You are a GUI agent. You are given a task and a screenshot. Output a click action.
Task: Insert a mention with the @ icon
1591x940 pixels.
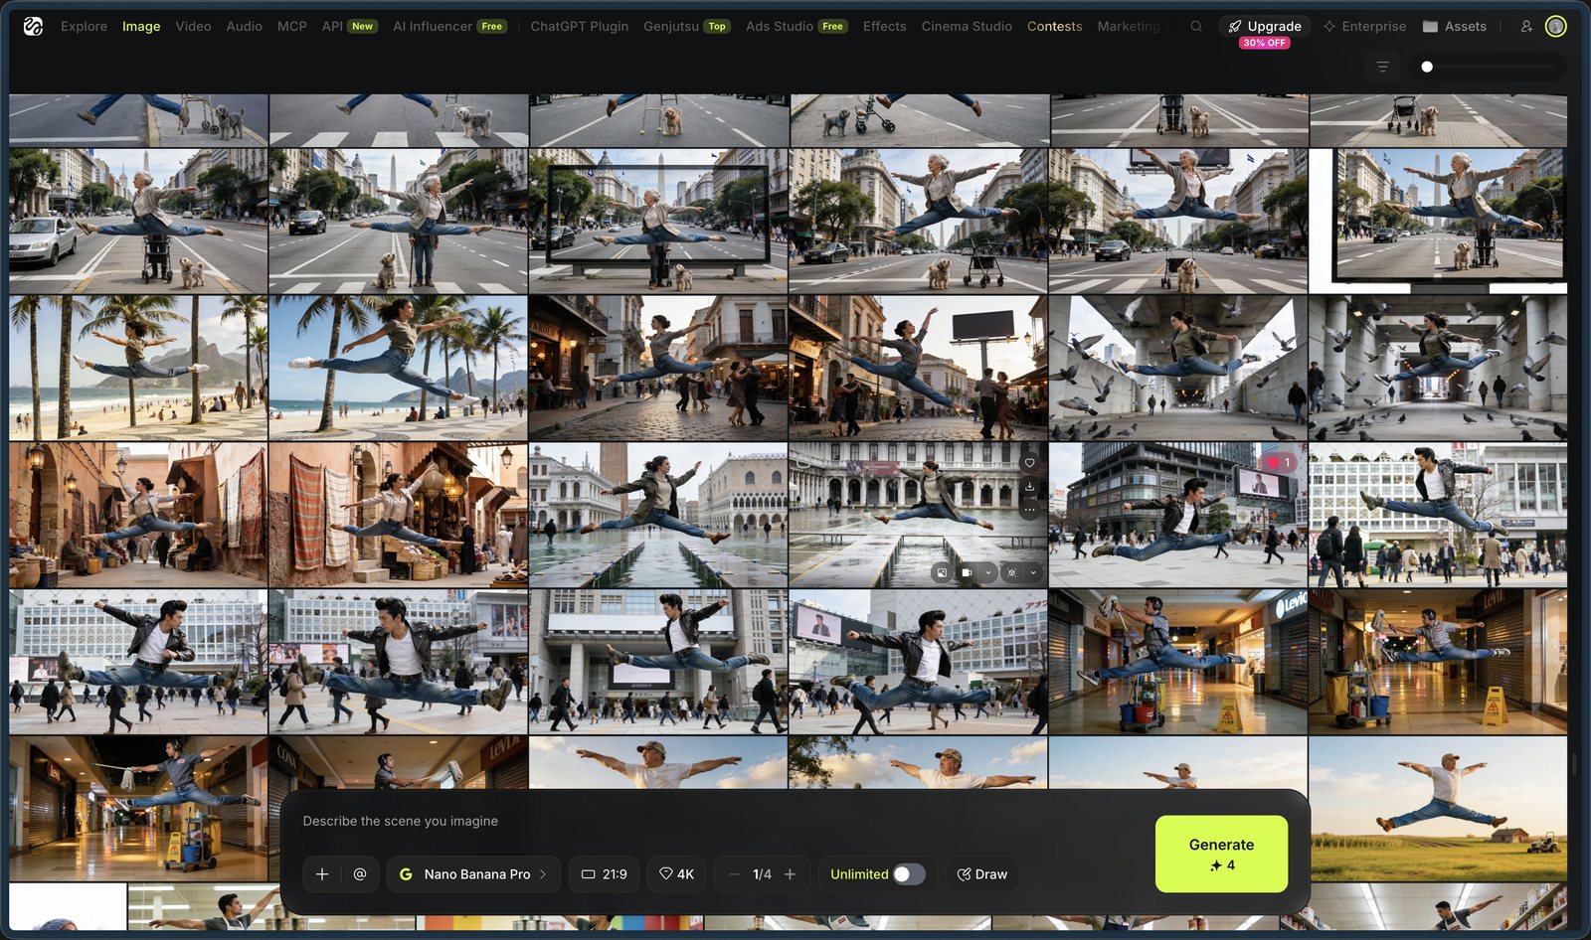(360, 874)
